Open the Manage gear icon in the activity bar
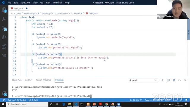This screenshot has height=107, width=190. tap(4, 93)
